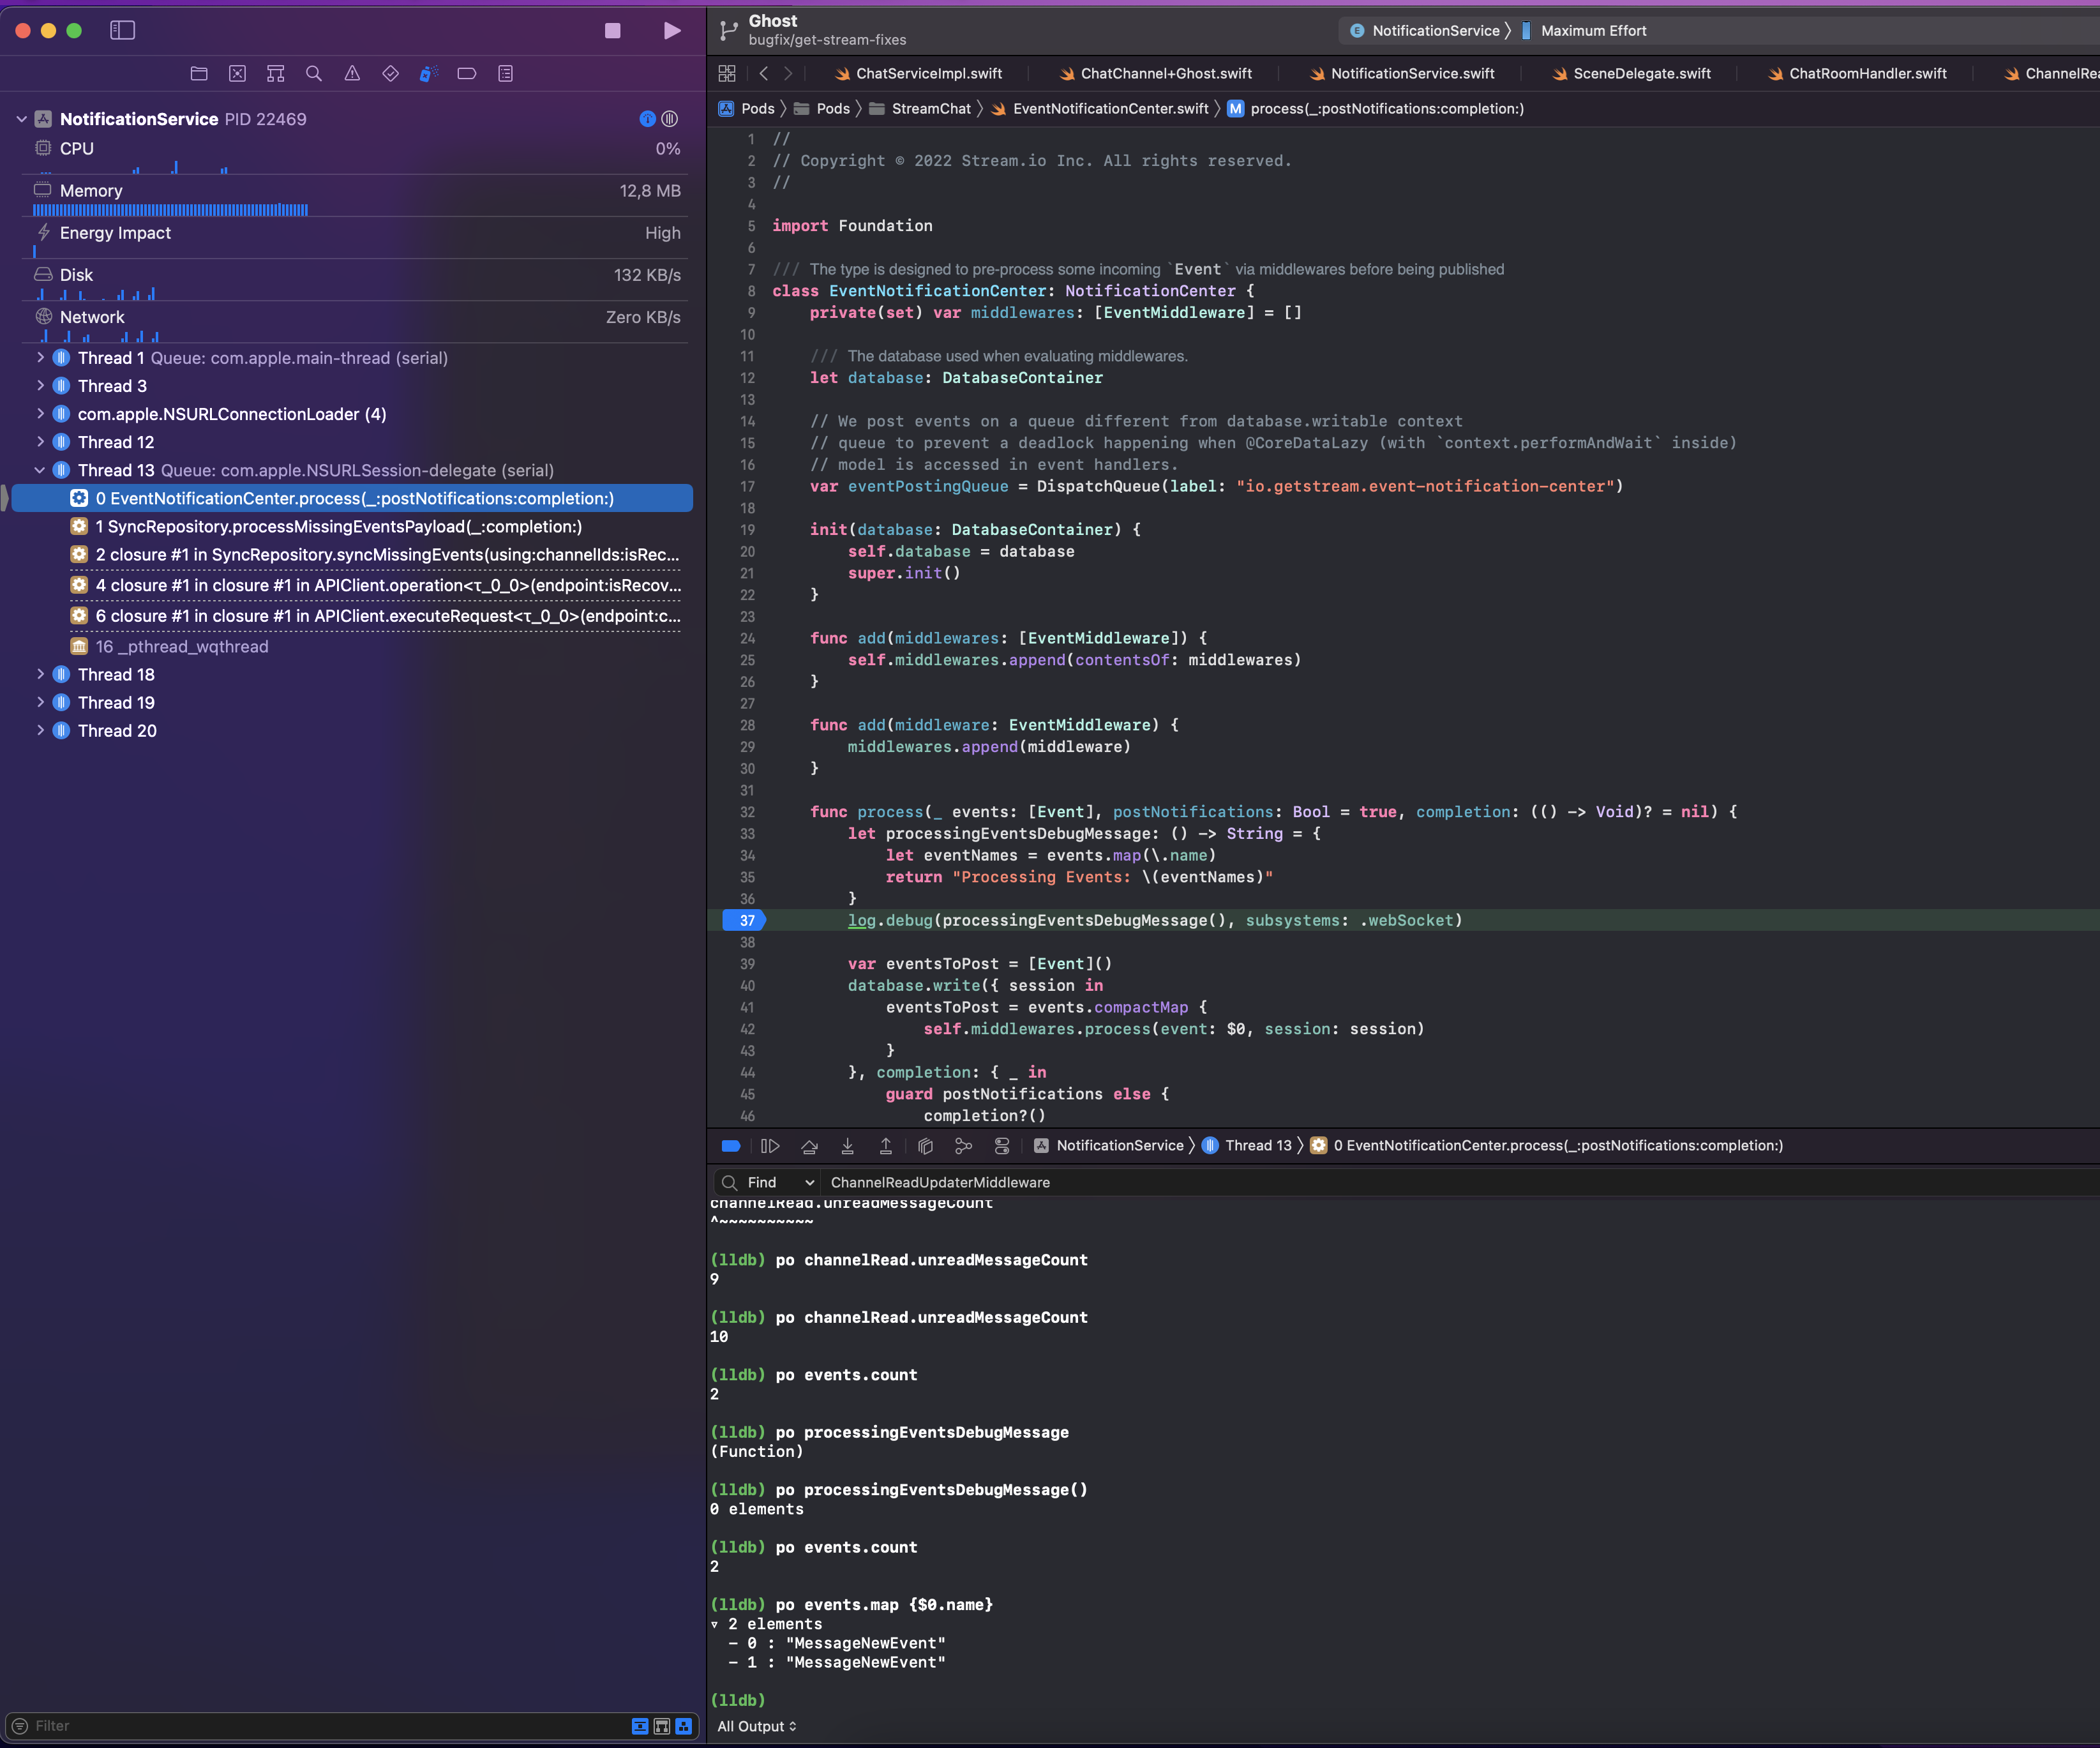Expand Thread 1 main-thread entry
The height and width of the screenshot is (1748, 2100).
[x=40, y=358]
